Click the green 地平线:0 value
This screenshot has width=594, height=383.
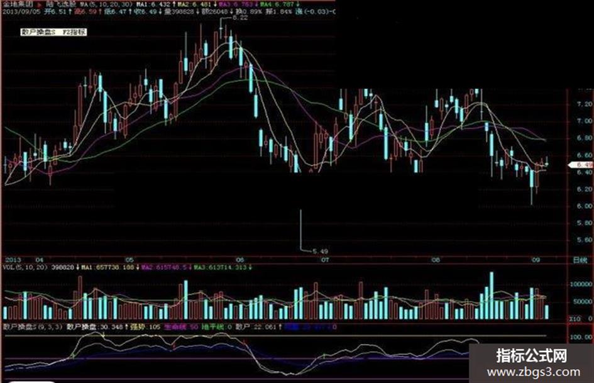217,326
